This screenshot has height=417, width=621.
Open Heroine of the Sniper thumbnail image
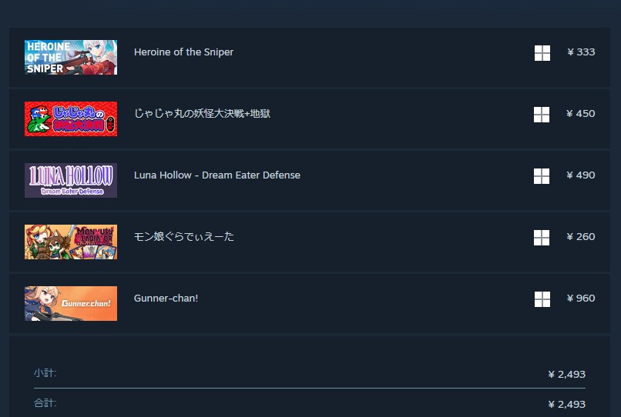click(x=71, y=57)
